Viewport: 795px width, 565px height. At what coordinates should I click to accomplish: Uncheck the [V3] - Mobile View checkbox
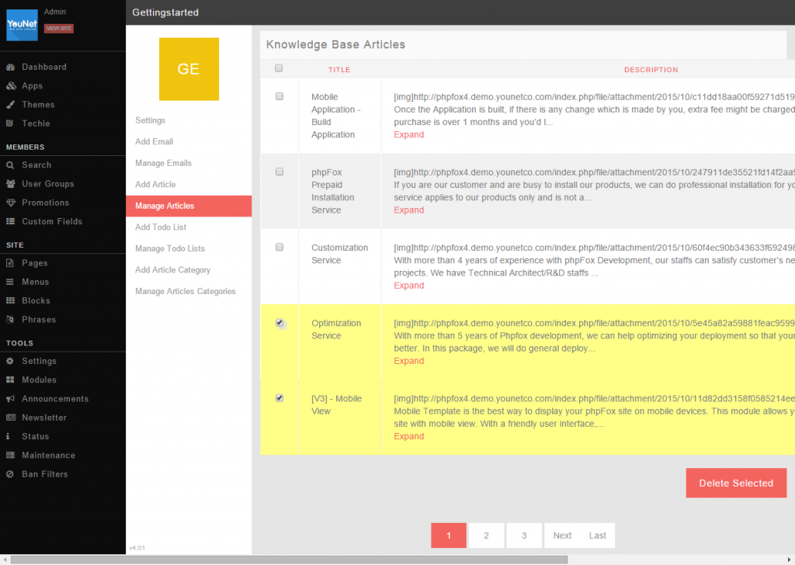point(279,398)
